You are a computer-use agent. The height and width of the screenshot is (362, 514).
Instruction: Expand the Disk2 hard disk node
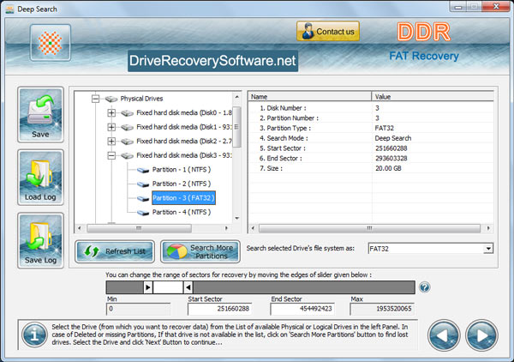click(111, 142)
